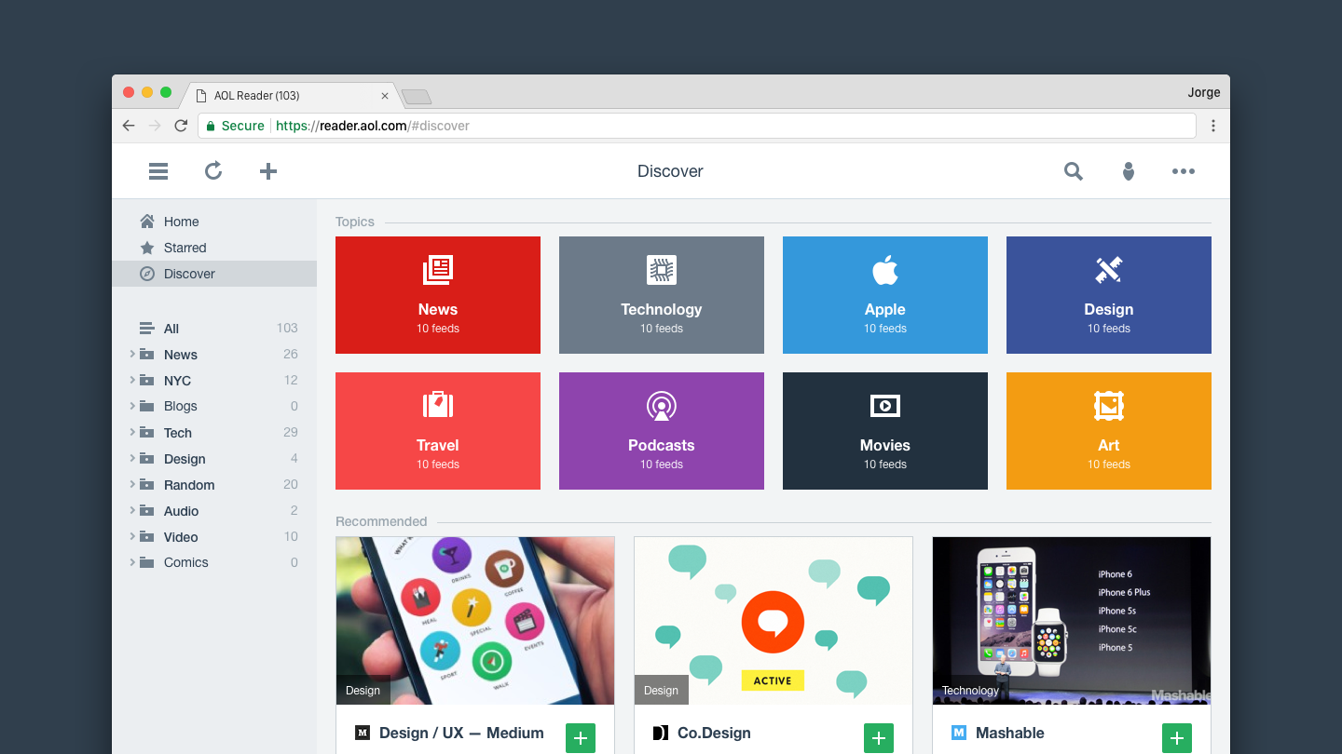Open the search magnifier icon
Image resolution: width=1342 pixels, height=754 pixels.
1074,171
